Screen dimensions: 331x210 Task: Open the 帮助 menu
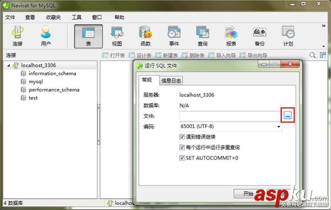coord(119,17)
